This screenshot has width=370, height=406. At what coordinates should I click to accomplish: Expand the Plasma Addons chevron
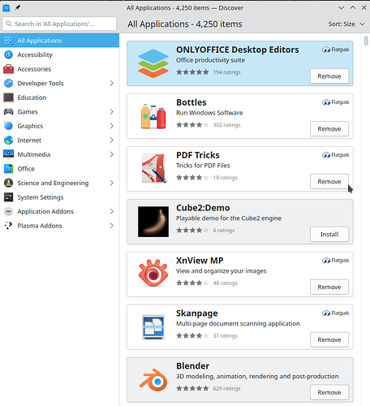(111, 226)
